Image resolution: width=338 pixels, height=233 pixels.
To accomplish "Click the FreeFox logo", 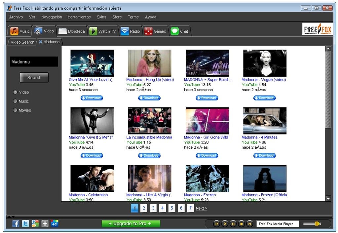I will [x=318, y=29].
